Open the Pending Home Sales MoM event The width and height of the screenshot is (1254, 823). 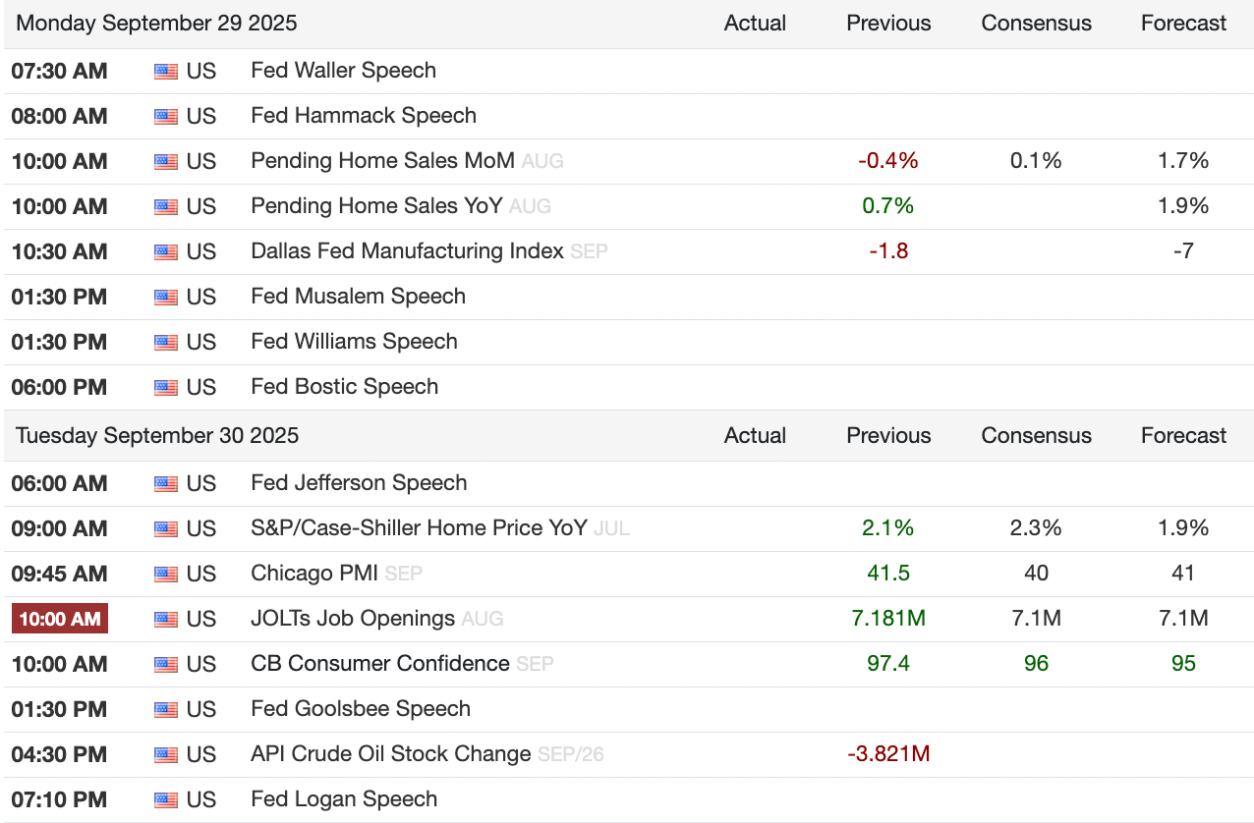[382, 161]
